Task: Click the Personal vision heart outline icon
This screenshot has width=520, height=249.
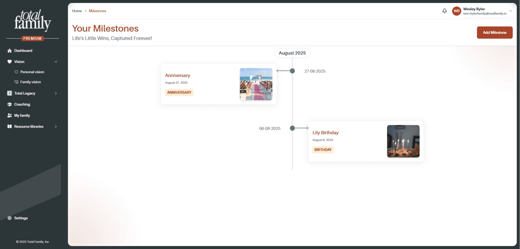Action: coord(17,72)
